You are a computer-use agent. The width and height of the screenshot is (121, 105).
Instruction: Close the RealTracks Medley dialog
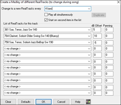coord(118,2)
